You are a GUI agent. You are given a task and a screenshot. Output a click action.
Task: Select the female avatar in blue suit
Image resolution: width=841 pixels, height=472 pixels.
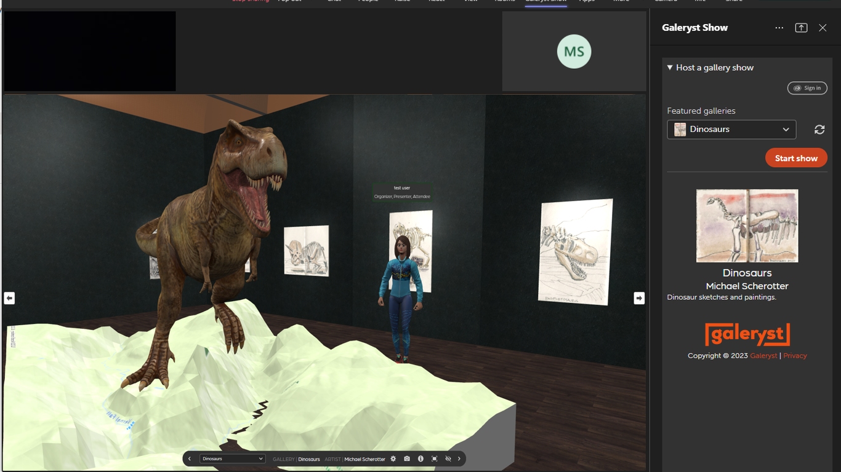pyautogui.click(x=401, y=298)
